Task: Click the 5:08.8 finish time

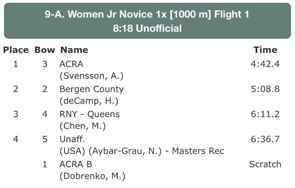Action: [x=265, y=89]
